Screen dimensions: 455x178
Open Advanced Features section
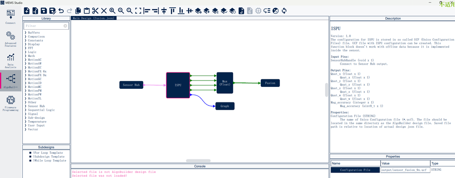[10, 39]
